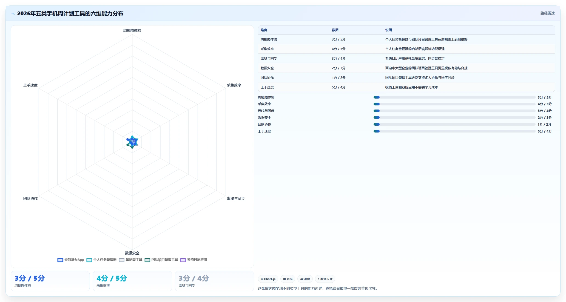Click the 数据安全 progress bar
Screen dimensions: 566x302
[x=454, y=117]
